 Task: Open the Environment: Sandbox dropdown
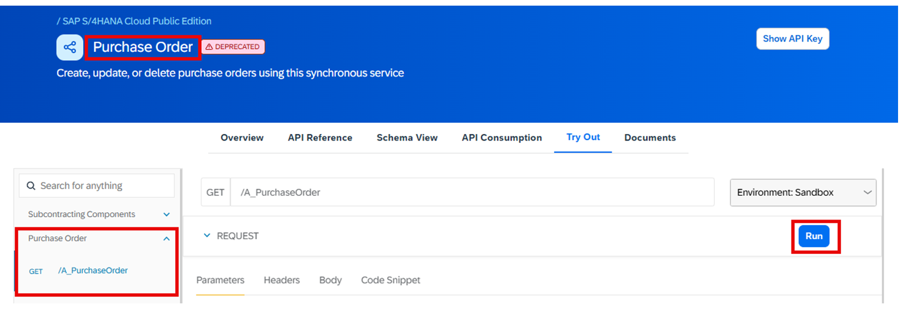pos(803,192)
